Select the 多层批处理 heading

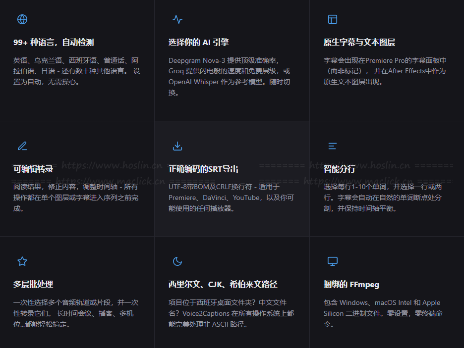tap(33, 285)
